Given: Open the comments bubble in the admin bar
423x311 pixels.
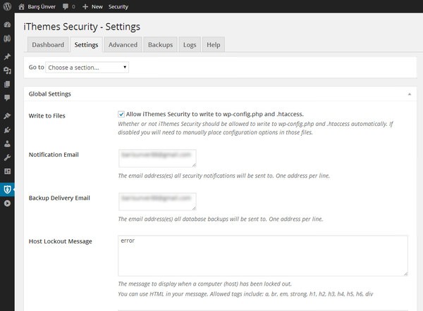Looking at the screenshot, I should (x=66, y=7).
